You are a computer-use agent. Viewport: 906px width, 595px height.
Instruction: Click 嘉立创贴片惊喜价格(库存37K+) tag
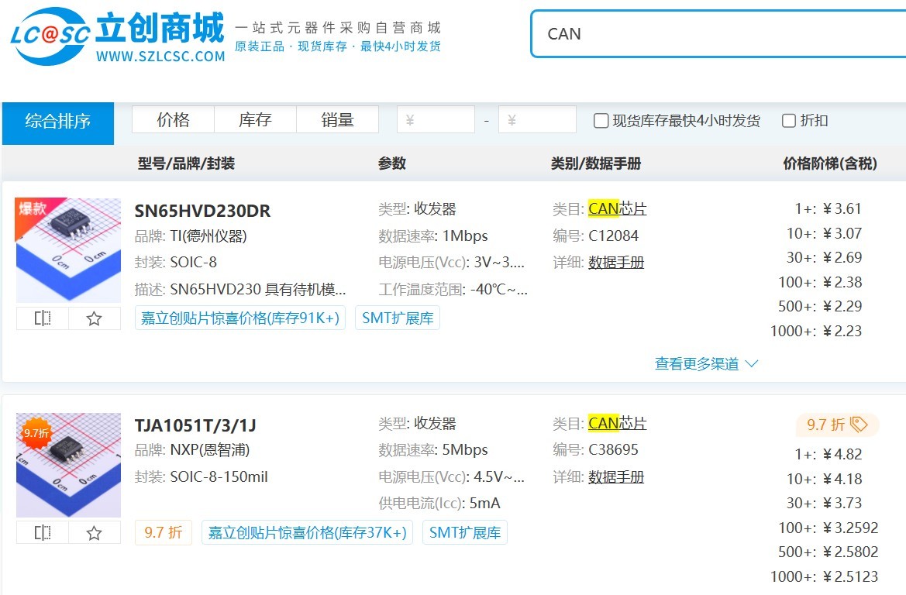tap(308, 532)
